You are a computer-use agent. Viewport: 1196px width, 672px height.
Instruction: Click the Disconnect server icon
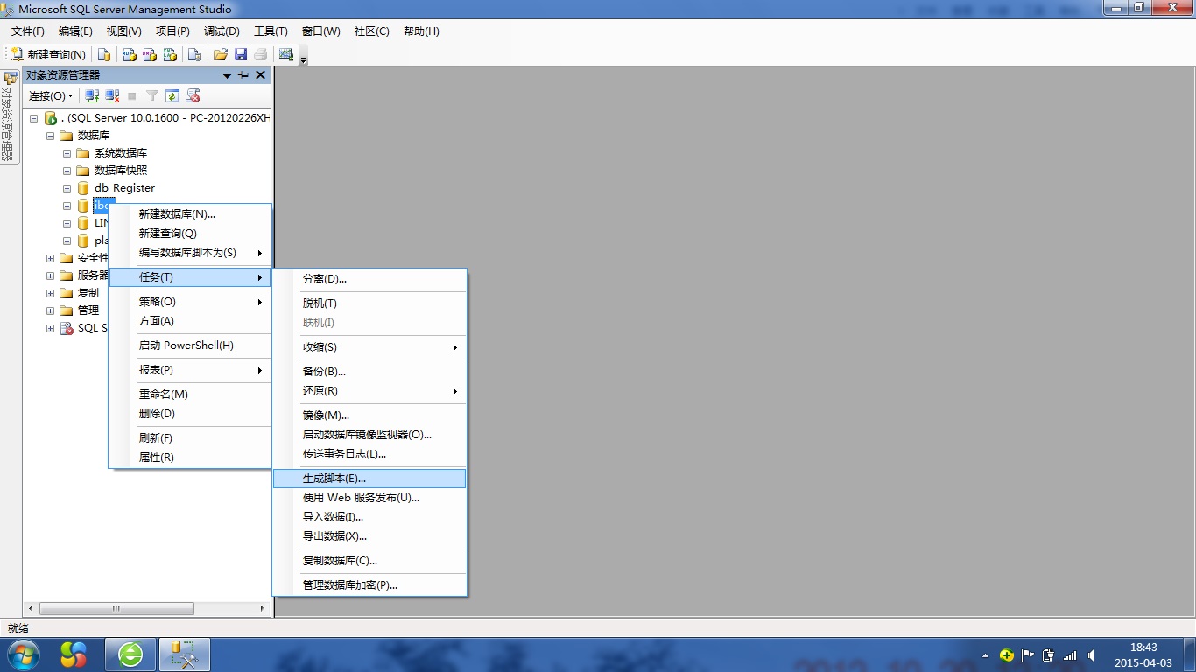click(x=112, y=95)
